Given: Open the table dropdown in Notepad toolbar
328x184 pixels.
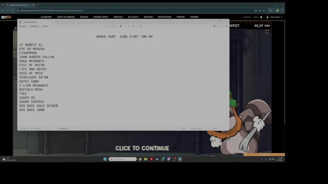Looking at the screenshot, I should tap(135, 26).
